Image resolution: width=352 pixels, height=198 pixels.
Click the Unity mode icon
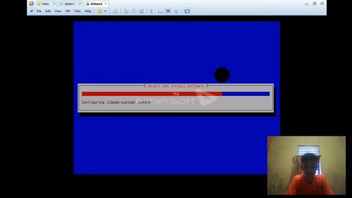[x=176, y=11]
